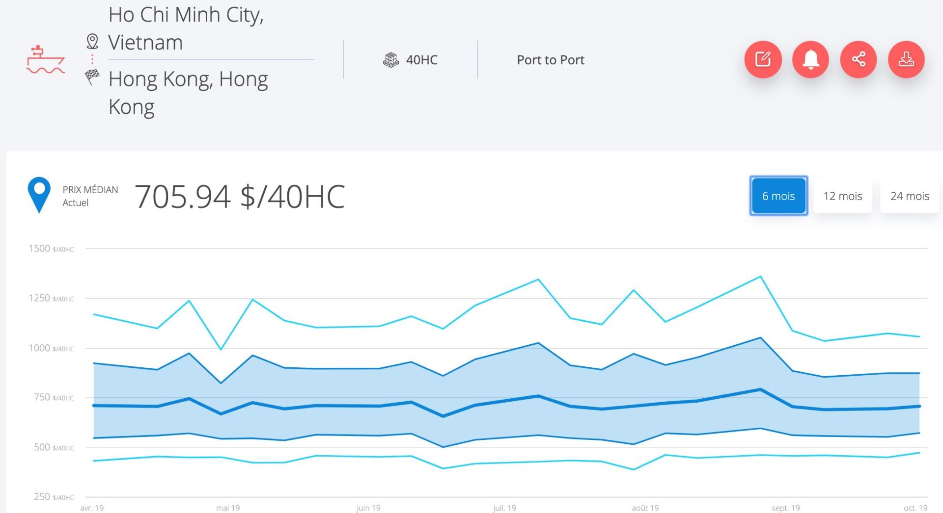This screenshot has height=513, width=943.
Task: Click the 1250 $/40HC axis label
Action: click(x=51, y=298)
